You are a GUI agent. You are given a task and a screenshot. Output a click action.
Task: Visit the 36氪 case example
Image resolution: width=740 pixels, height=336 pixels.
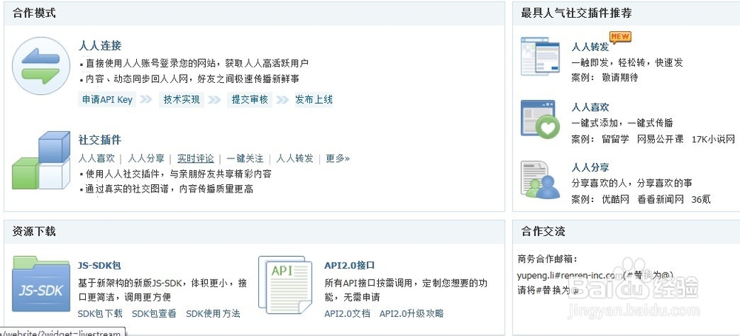pyautogui.click(x=701, y=200)
